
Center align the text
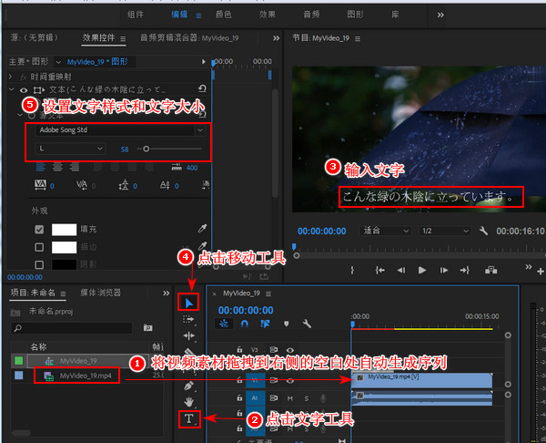coord(57,167)
